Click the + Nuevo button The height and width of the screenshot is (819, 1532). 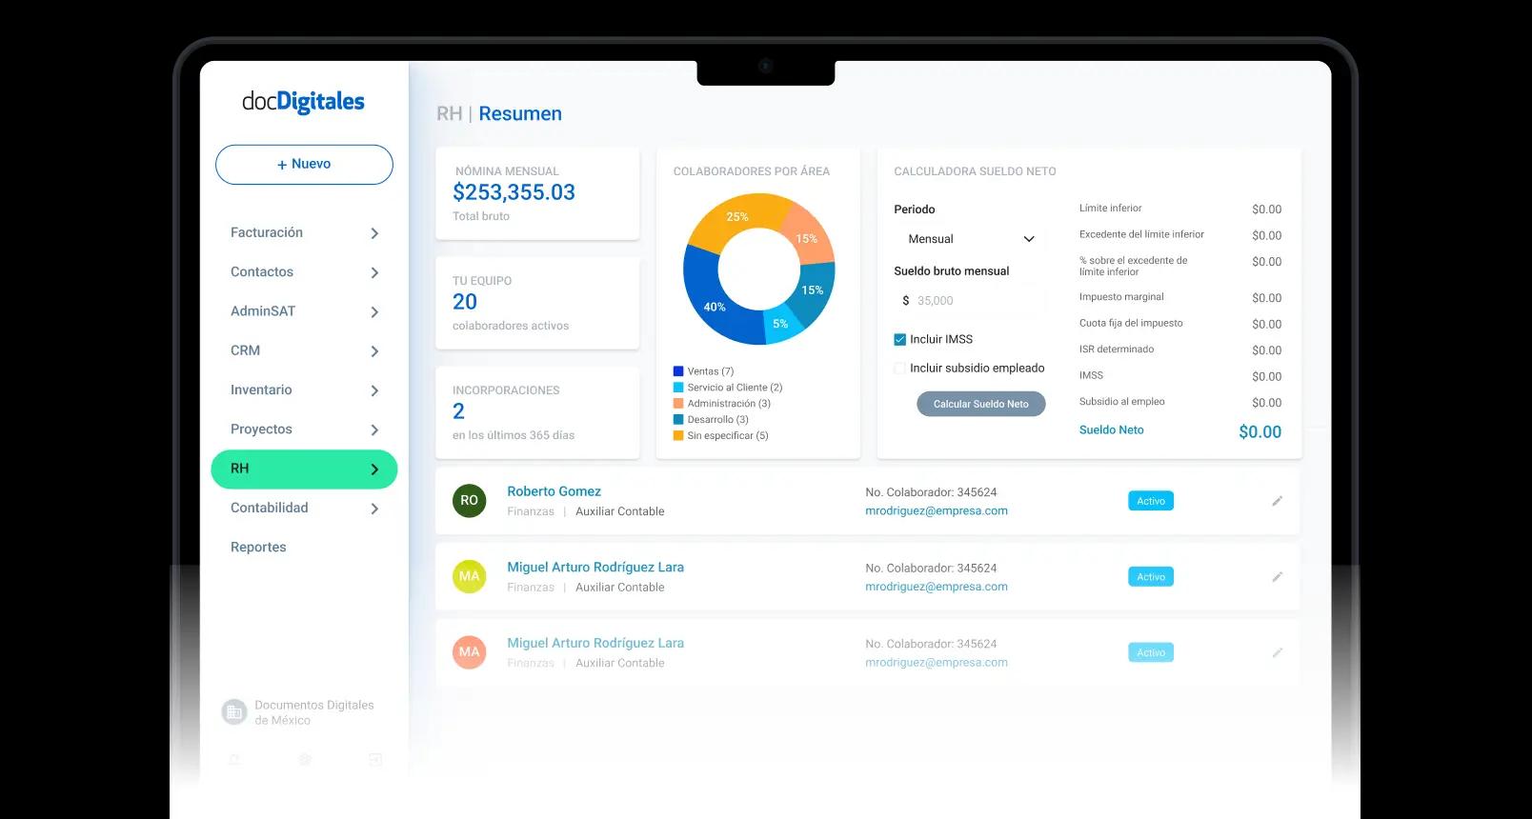click(x=304, y=165)
